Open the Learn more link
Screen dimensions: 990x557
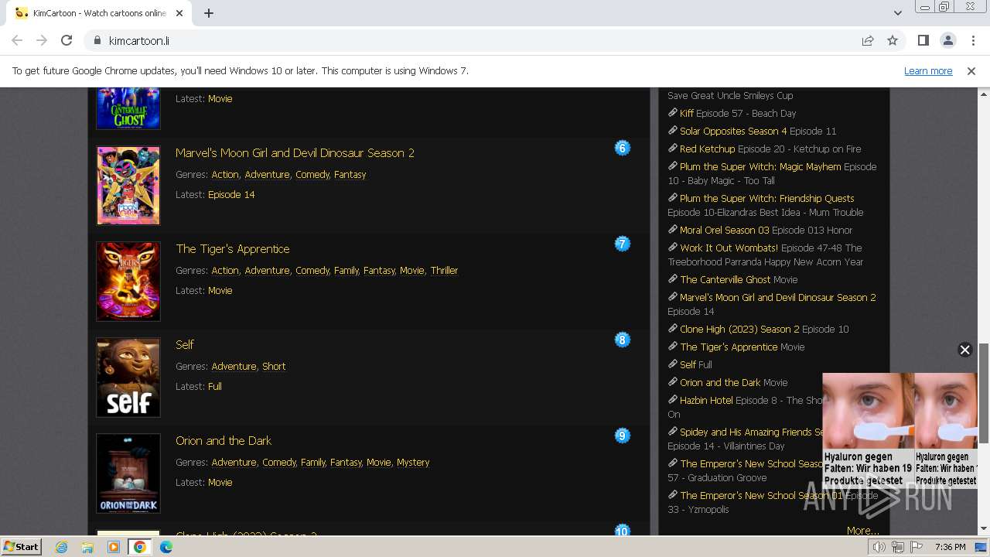[x=928, y=70]
